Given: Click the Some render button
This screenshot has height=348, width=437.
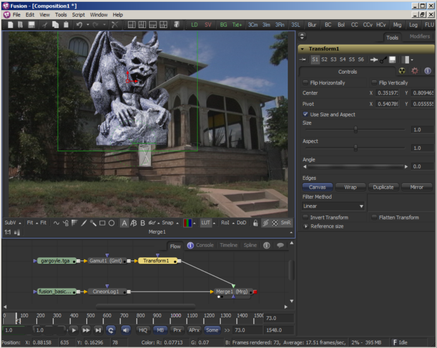Looking at the screenshot, I should click(x=212, y=330).
